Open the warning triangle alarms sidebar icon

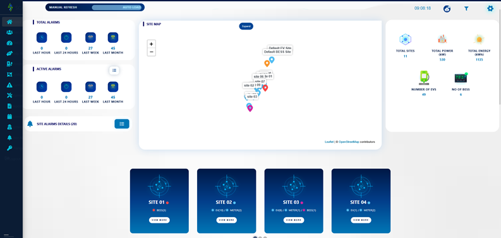tap(9, 85)
